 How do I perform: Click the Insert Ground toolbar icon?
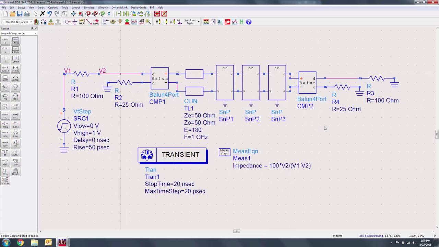74,22
